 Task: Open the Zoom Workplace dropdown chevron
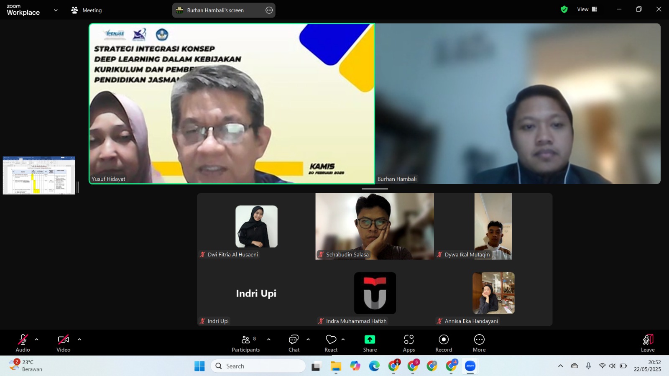click(56, 10)
